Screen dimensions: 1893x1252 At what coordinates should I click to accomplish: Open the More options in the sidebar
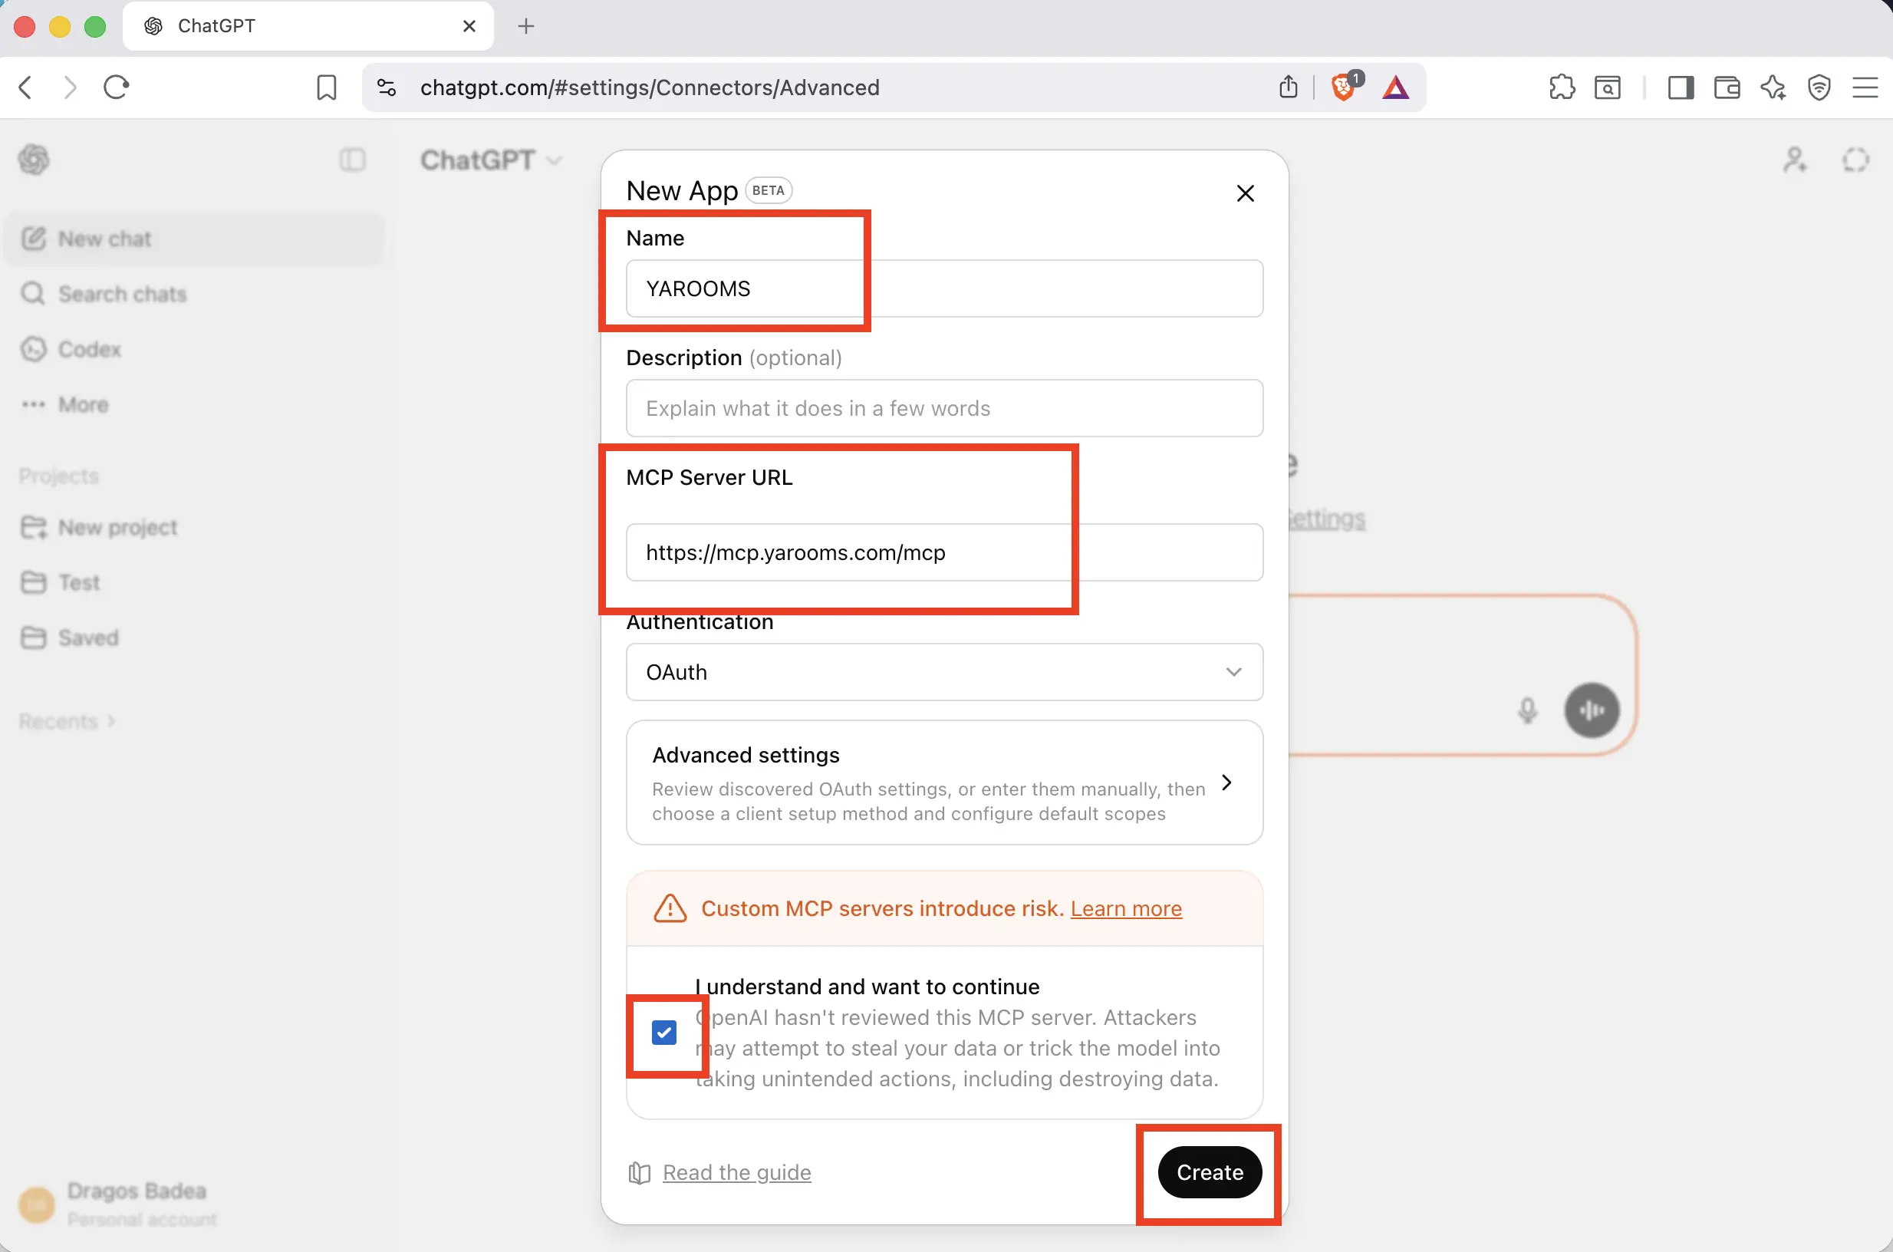tap(82, 404)
